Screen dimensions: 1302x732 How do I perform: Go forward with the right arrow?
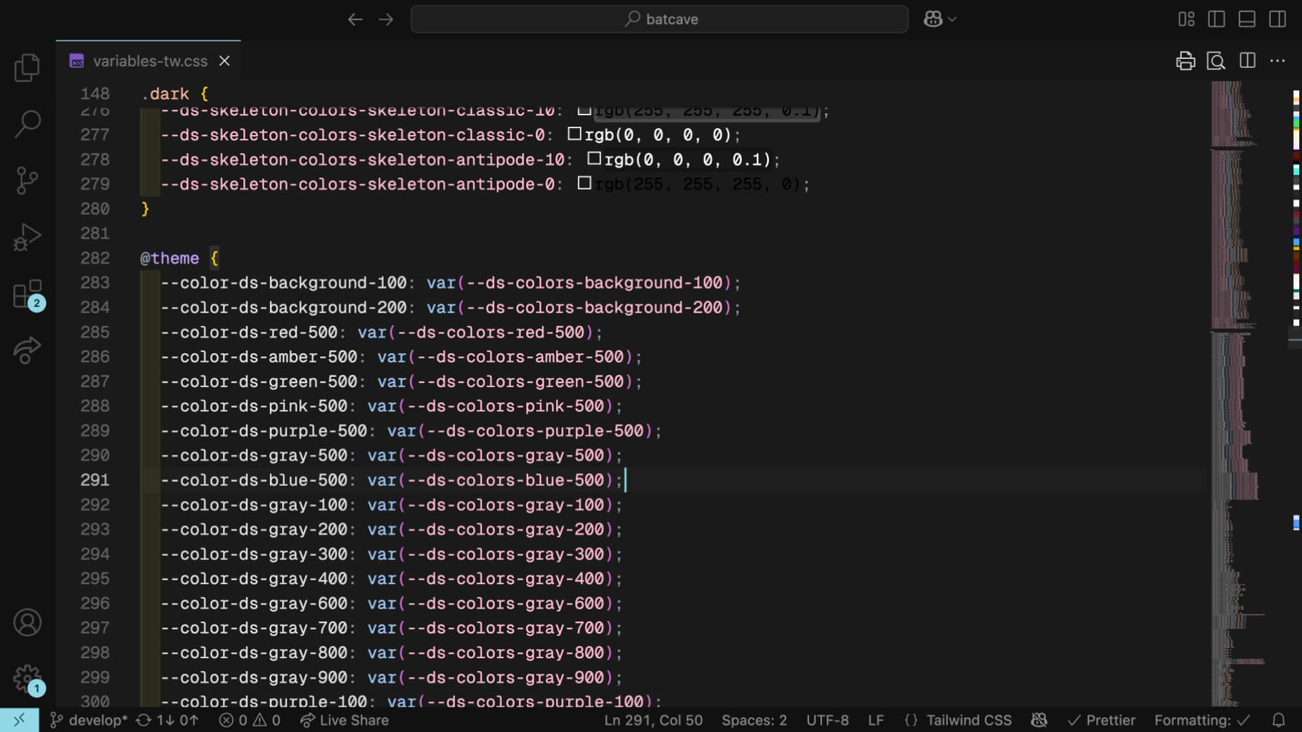pos(386,19)
